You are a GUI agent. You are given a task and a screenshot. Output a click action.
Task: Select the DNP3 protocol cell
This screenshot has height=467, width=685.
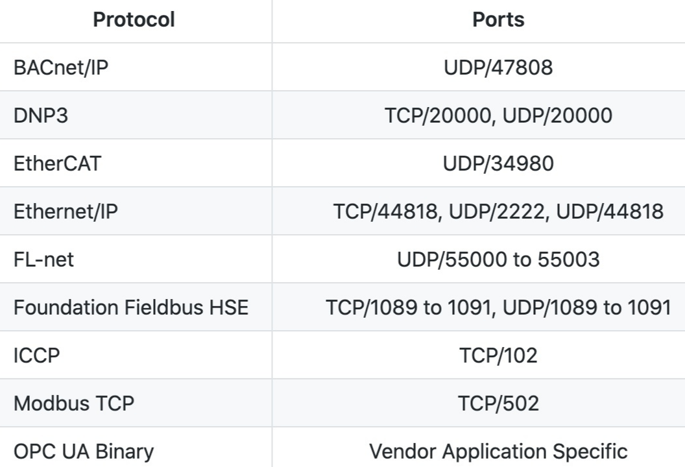136,115
